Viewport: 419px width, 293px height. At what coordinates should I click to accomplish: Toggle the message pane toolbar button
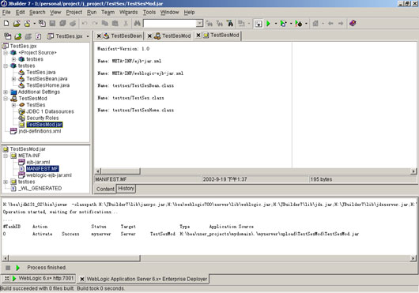click(259, 24)
